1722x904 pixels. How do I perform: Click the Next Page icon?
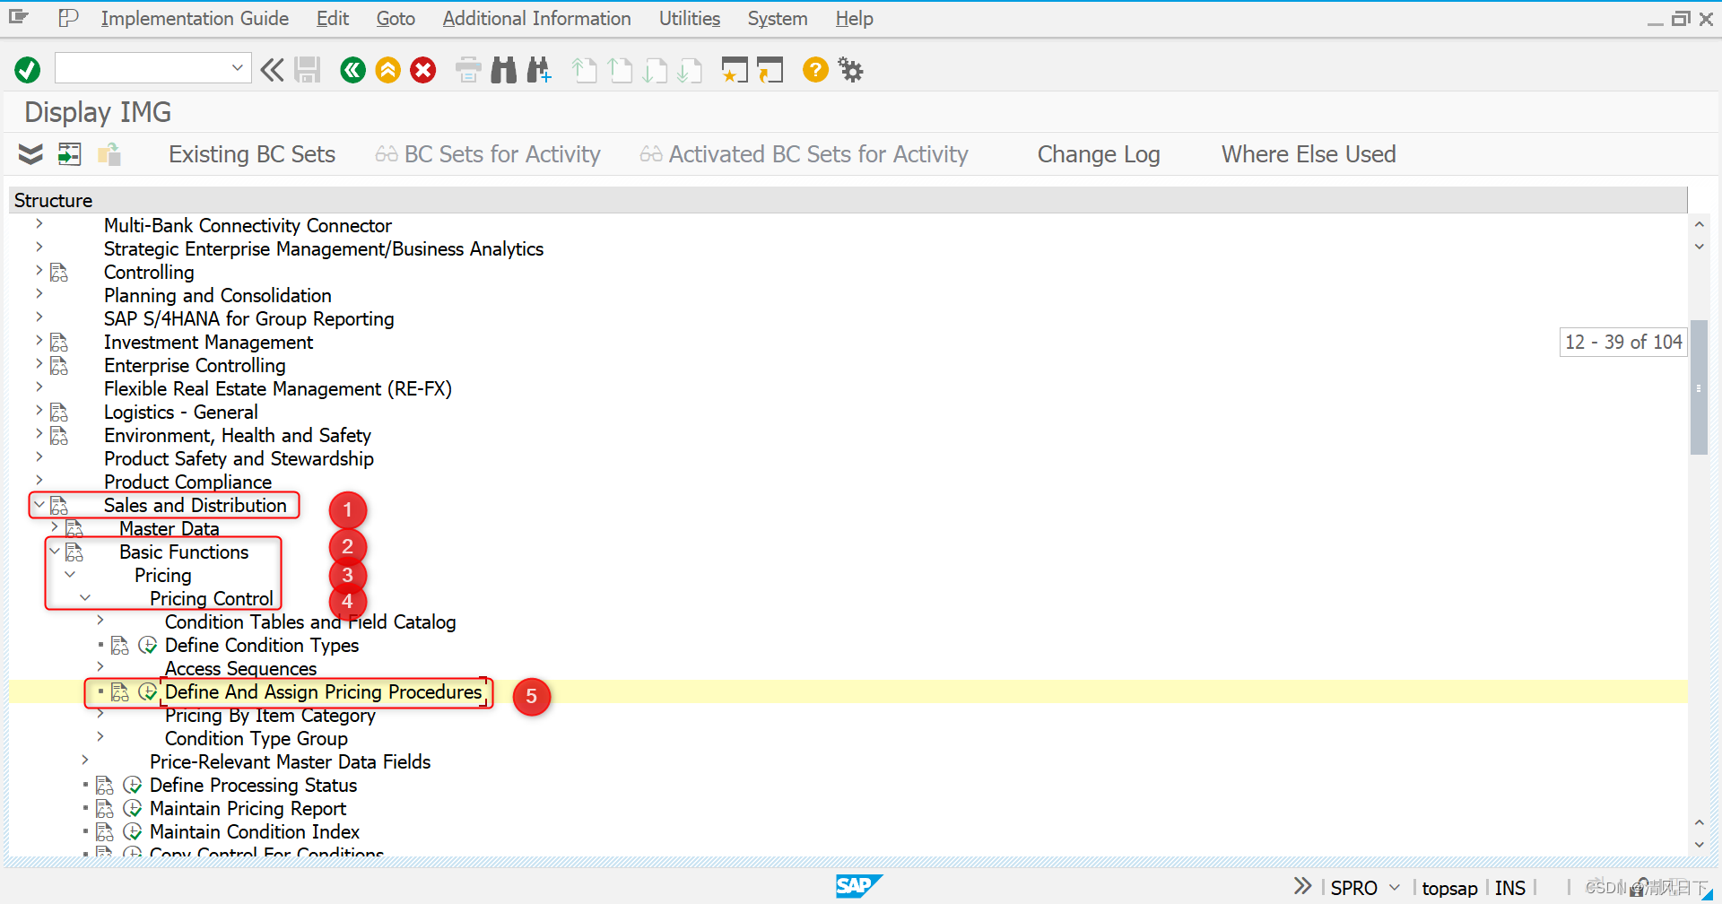pos(655,70)
